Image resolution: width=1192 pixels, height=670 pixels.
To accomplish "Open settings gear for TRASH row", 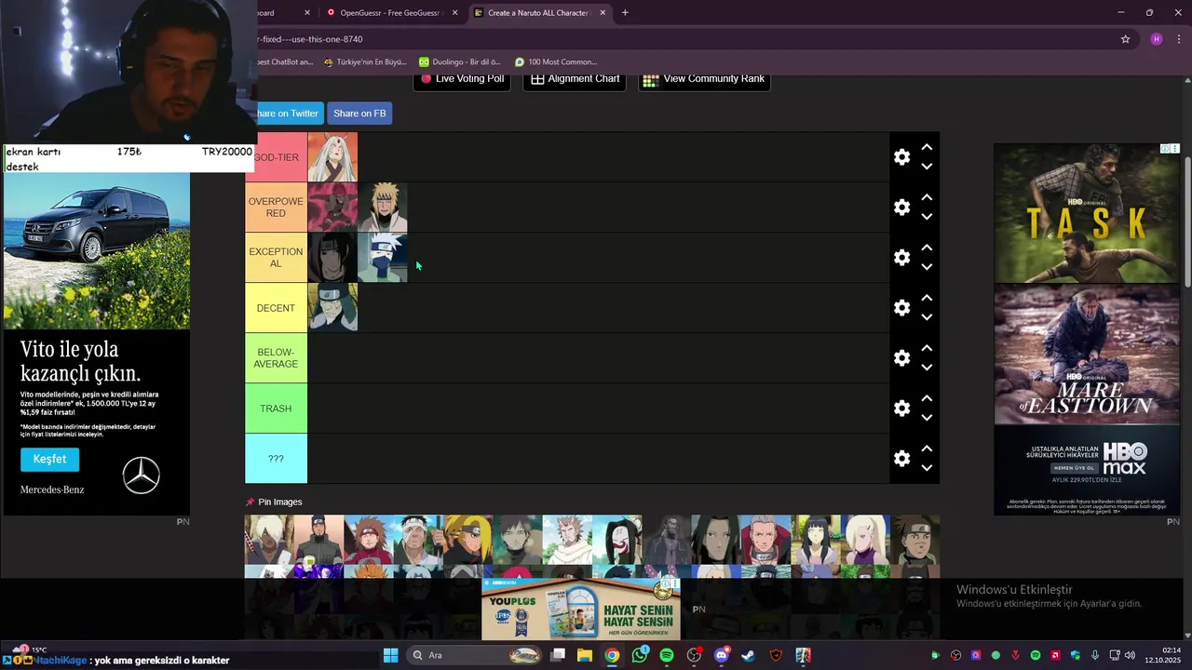I will click(901, 409).
